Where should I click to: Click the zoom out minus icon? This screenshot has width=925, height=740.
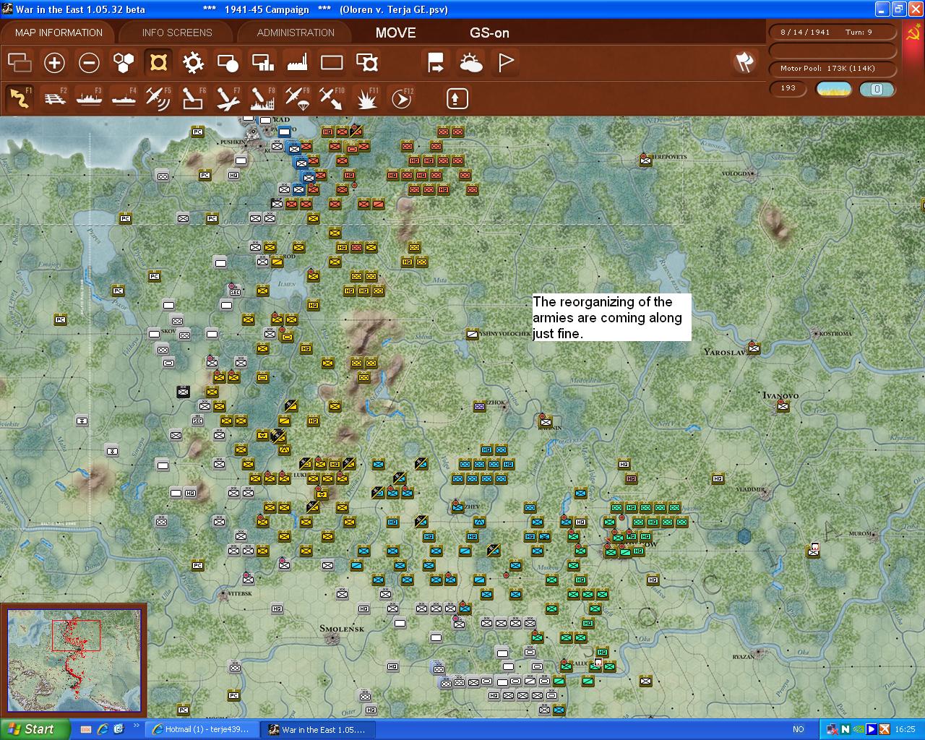[89, 63]
